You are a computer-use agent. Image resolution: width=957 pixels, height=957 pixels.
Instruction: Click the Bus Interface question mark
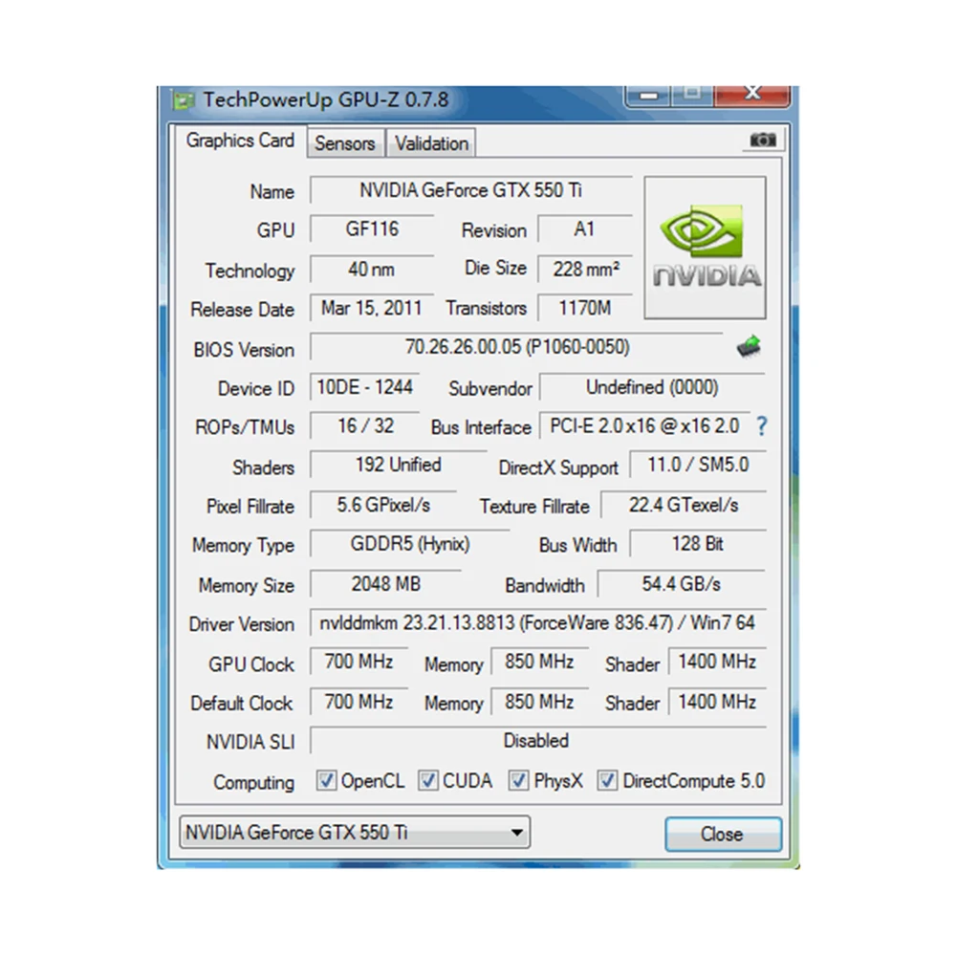[761, 425]
